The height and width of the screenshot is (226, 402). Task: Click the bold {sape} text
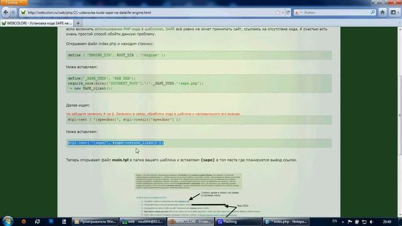tap(208, 160)
